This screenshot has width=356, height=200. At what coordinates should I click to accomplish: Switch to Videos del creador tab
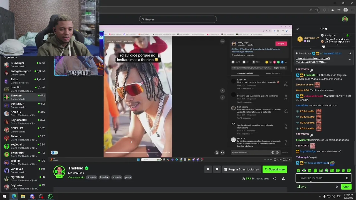coord(273,73)
